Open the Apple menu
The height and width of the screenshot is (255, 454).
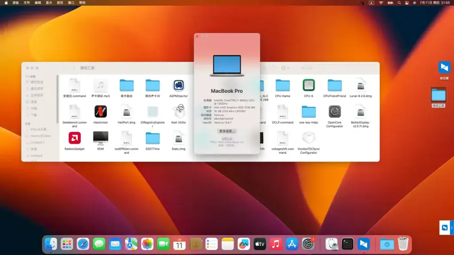(6, 3)
